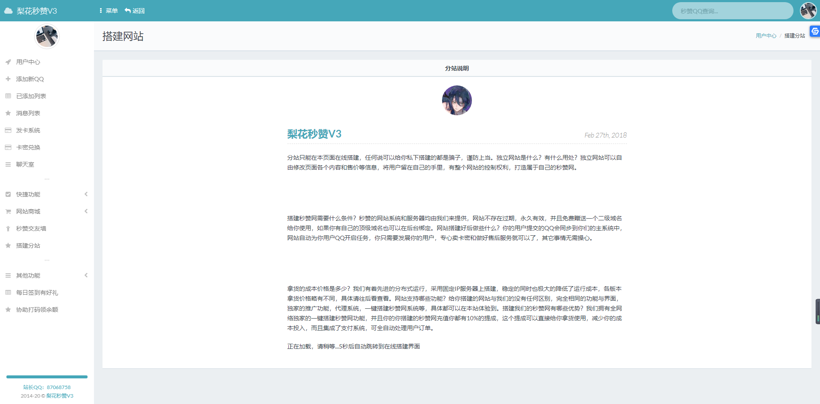Click 返回 in the top navigation
The image size is (820, 404).
(135, 10)
